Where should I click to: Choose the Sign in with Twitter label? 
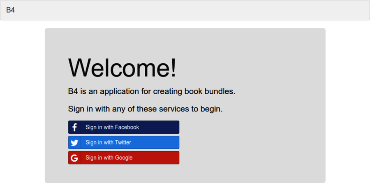(108, 142)
